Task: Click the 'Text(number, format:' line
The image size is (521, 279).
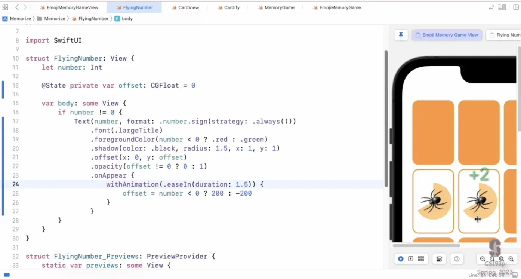Action: (185, 121)
